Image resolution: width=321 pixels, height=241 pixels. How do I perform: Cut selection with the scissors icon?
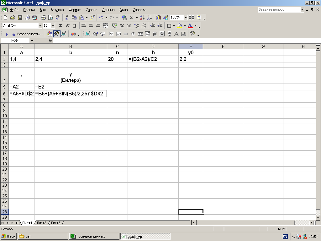(67, 18)
